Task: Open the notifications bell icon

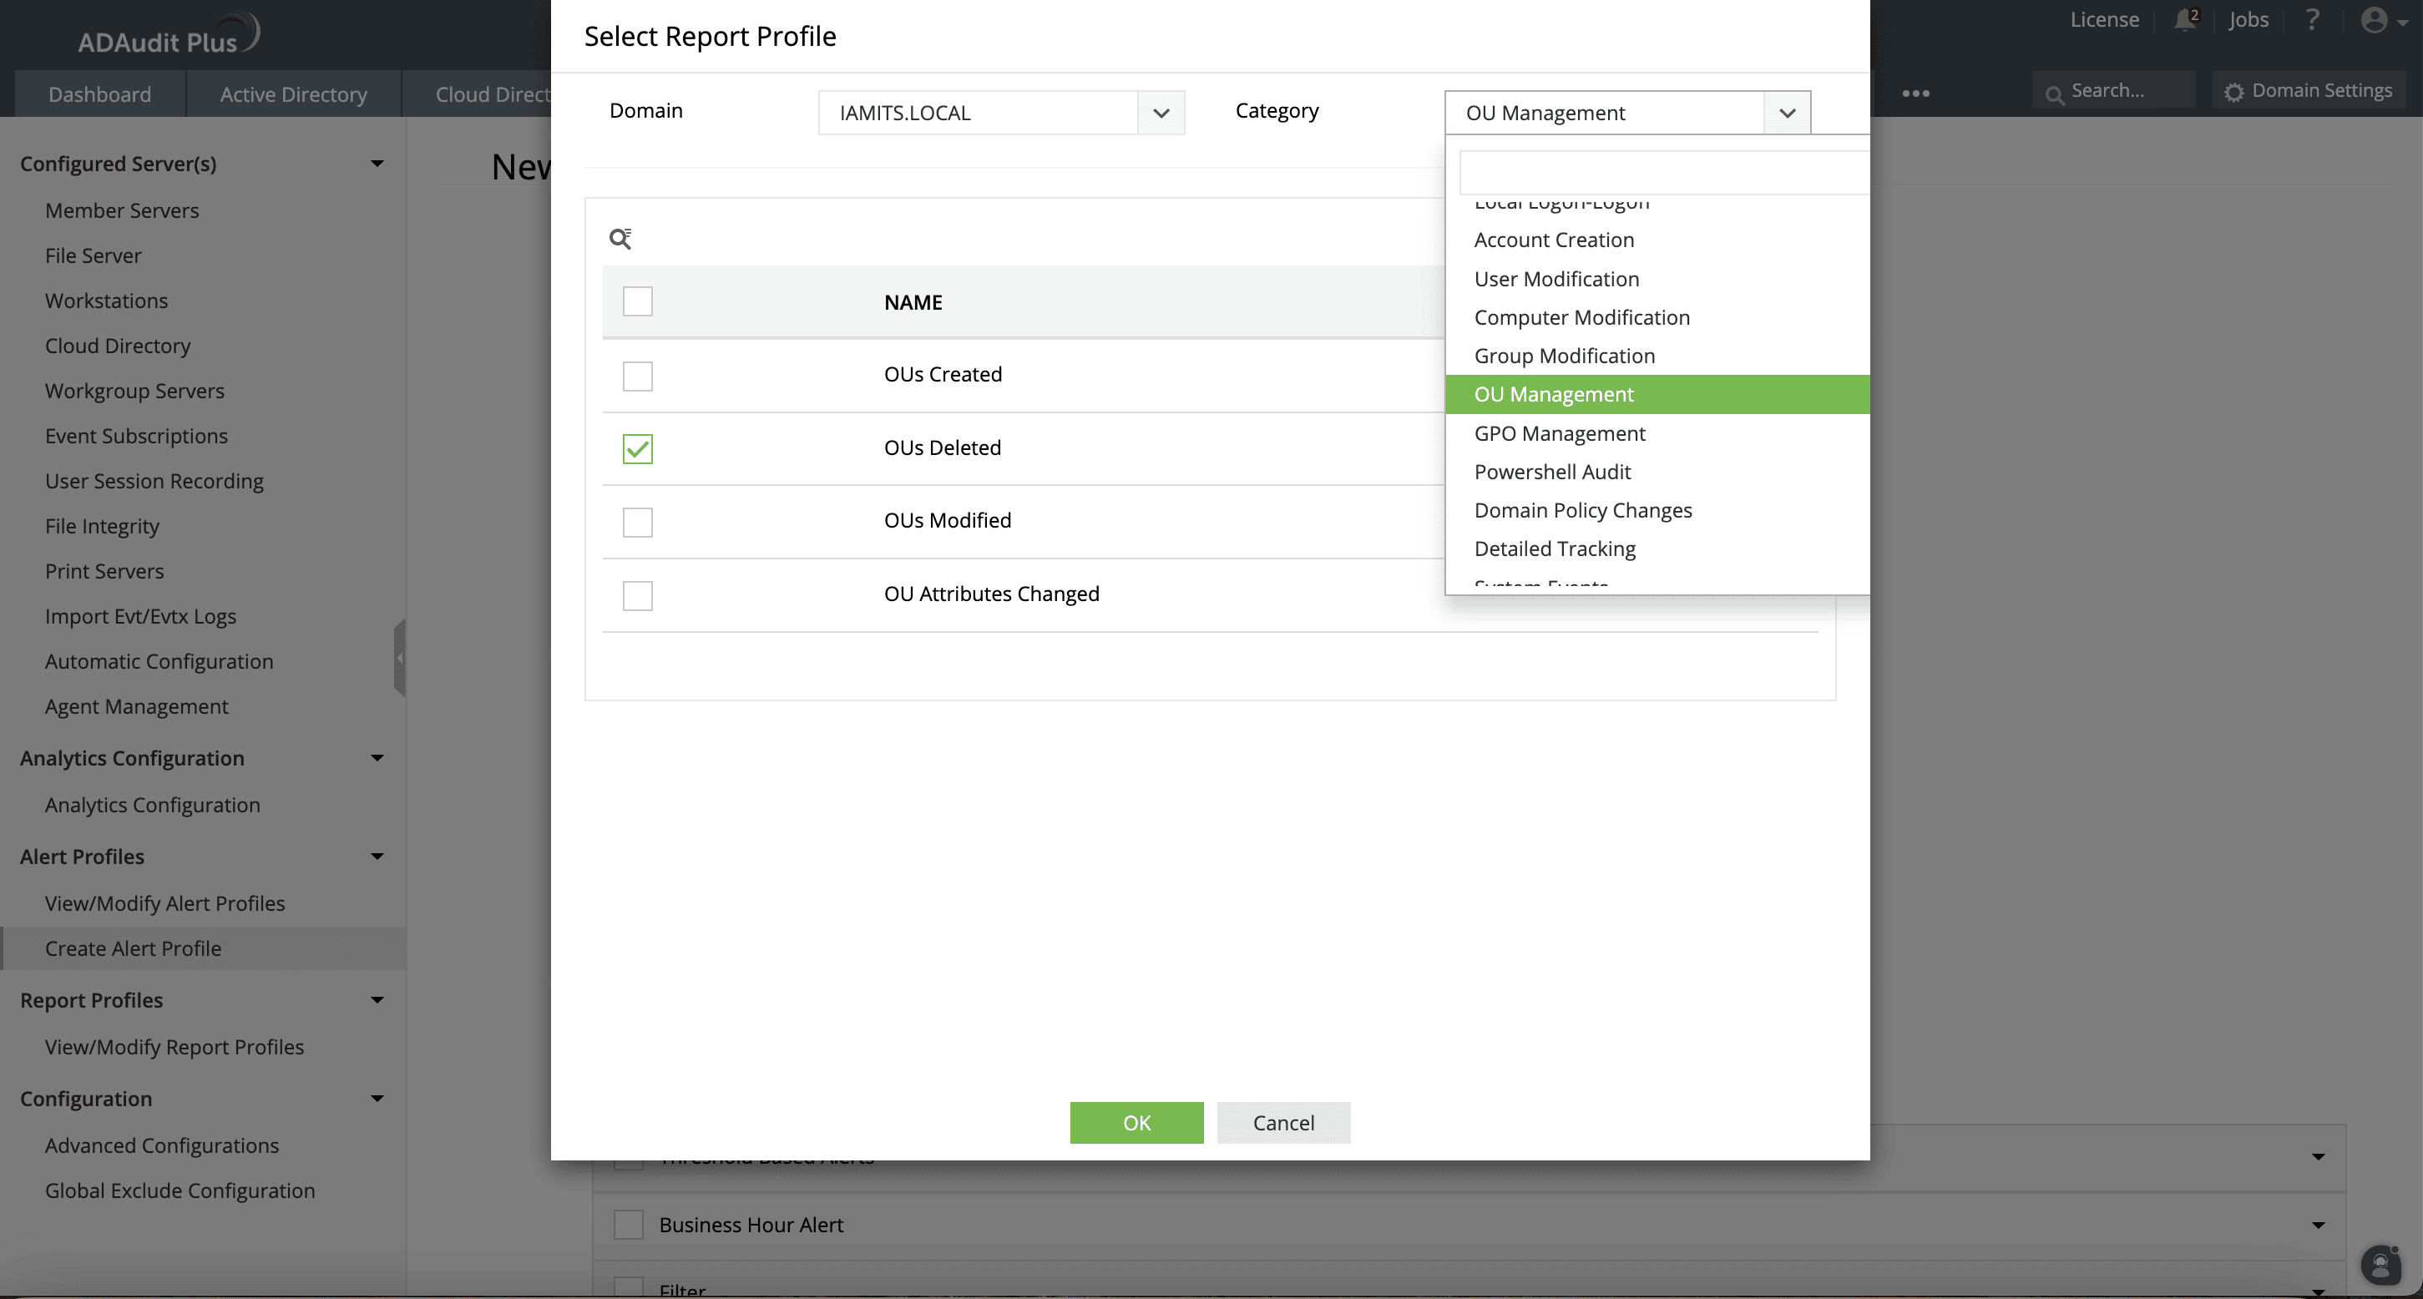Action: pos(2185,20)
